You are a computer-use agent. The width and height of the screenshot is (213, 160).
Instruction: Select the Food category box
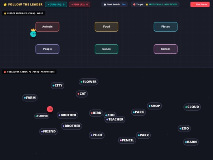(106, 27)
